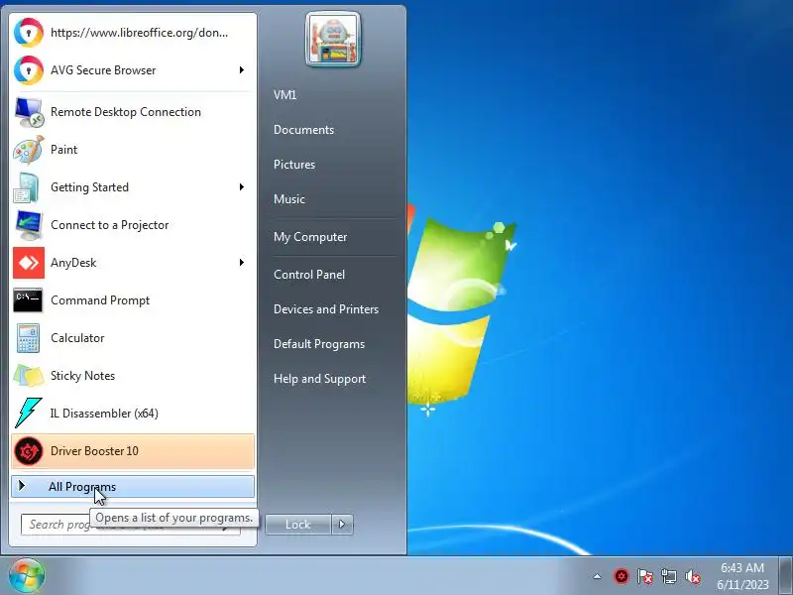Open VM1 user folder
793x595 pixels.
284,95
